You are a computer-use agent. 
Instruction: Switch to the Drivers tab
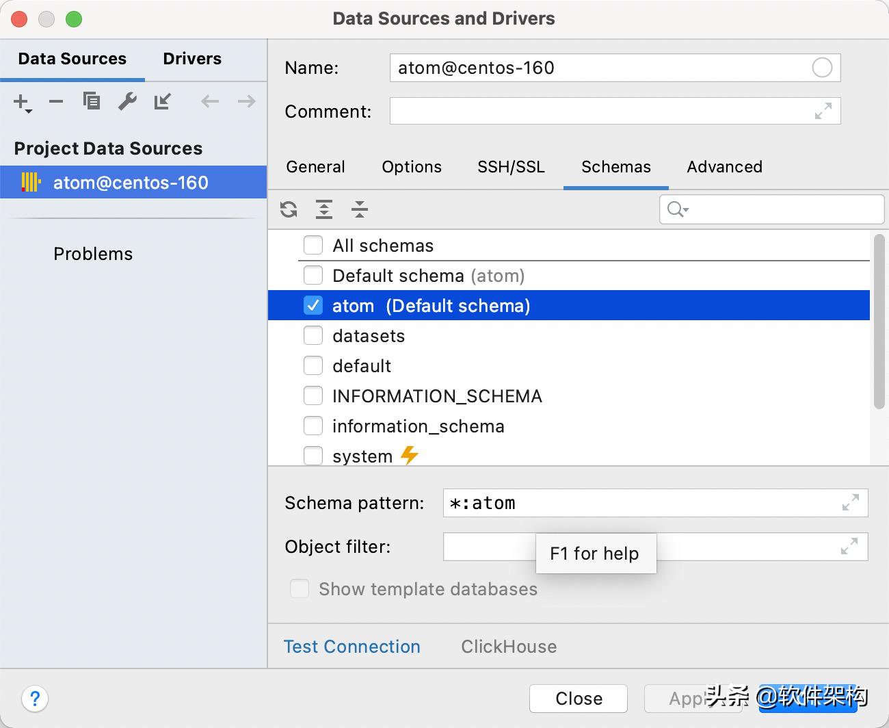[x=191, y=59]
